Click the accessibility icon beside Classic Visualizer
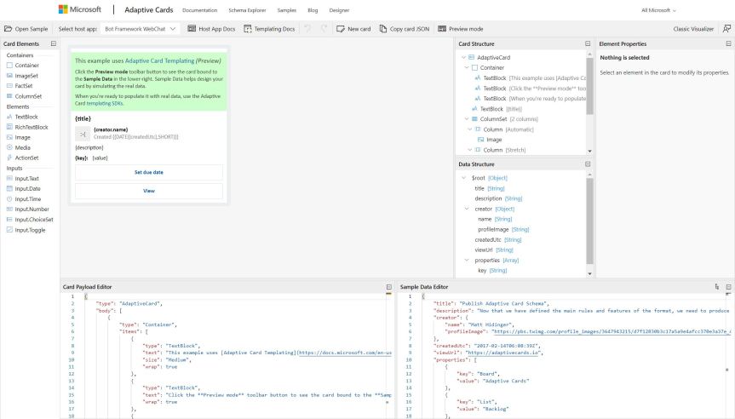735x419 pixels. click(726, 29)
